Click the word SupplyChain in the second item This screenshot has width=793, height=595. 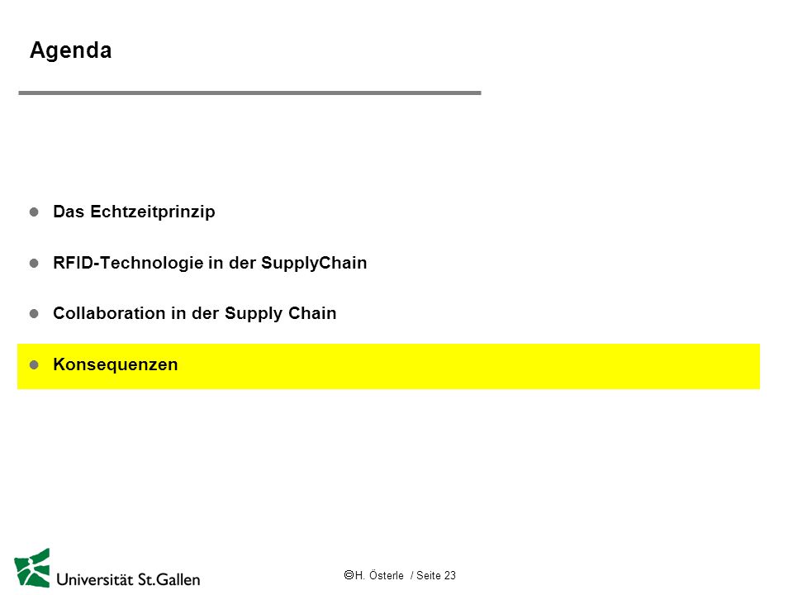(x=314, y=264)
